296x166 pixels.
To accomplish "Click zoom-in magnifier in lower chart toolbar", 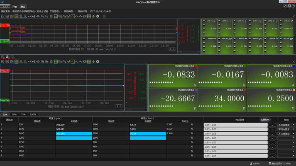I will tap(21, 62).
